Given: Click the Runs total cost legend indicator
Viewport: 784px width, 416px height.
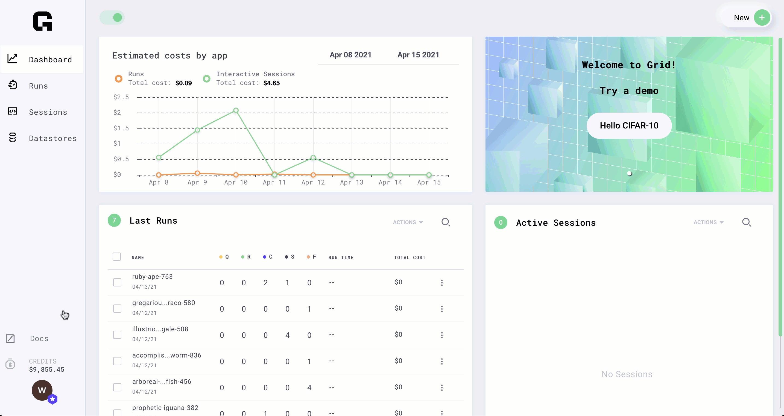Looking at the screenshot, I should pos(118,78).
